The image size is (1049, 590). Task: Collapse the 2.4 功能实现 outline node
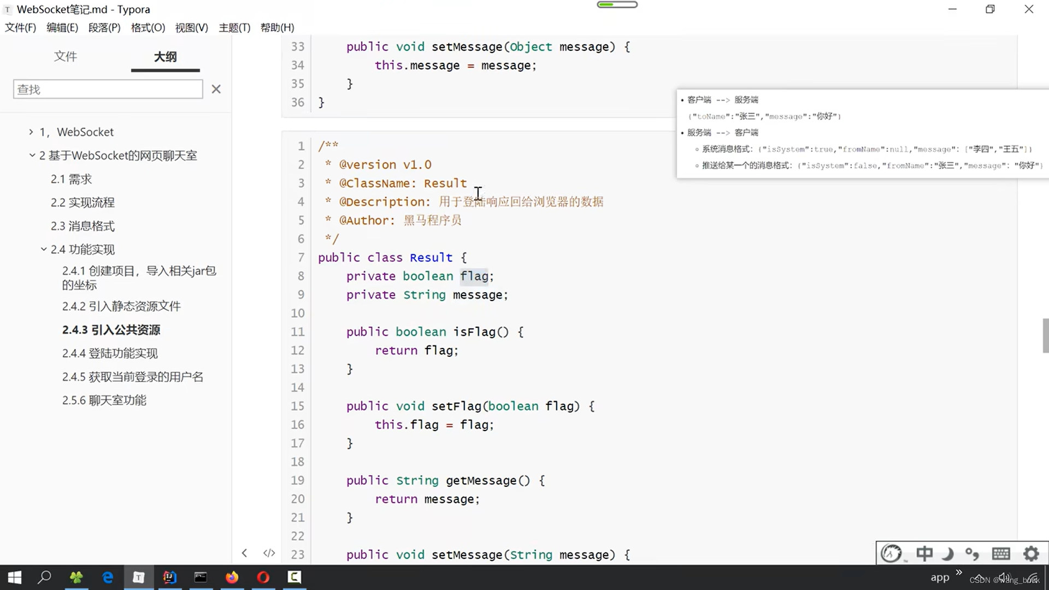pos(44,249)
